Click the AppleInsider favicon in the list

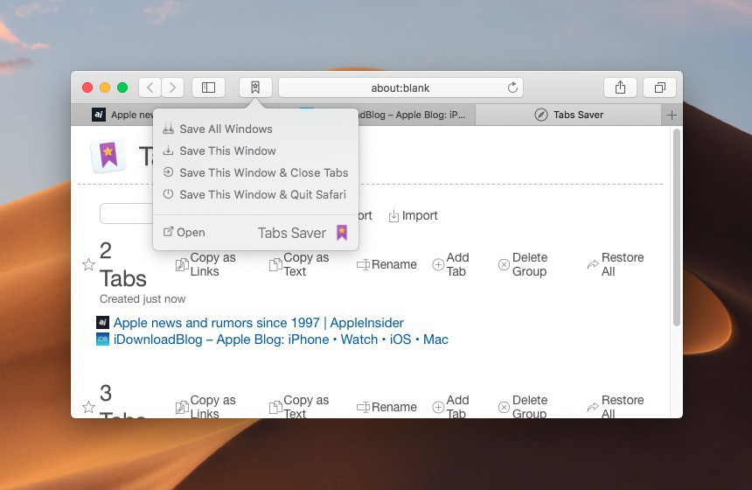coord(102,323)
